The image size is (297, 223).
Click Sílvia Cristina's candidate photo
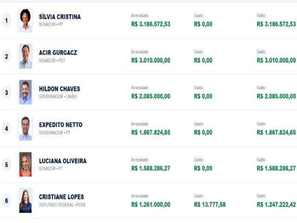click(x=26, y=20)
